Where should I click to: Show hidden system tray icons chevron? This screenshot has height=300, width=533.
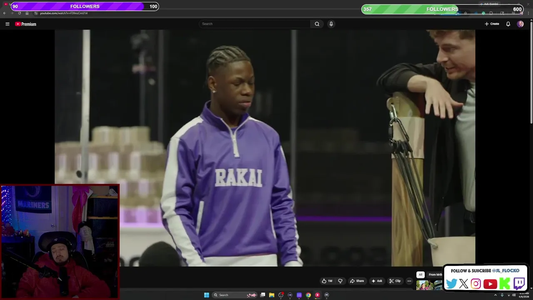click(496, 295)
